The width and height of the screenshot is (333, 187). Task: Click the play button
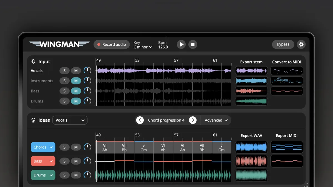(181, 44)
